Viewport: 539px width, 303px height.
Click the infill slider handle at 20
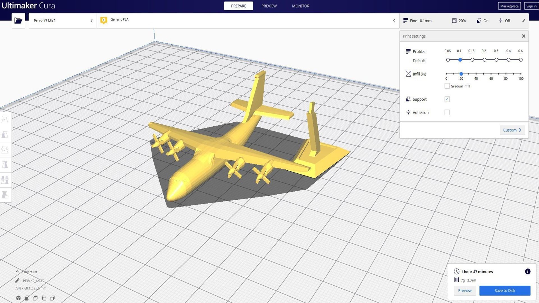click(x=461, y=74)
